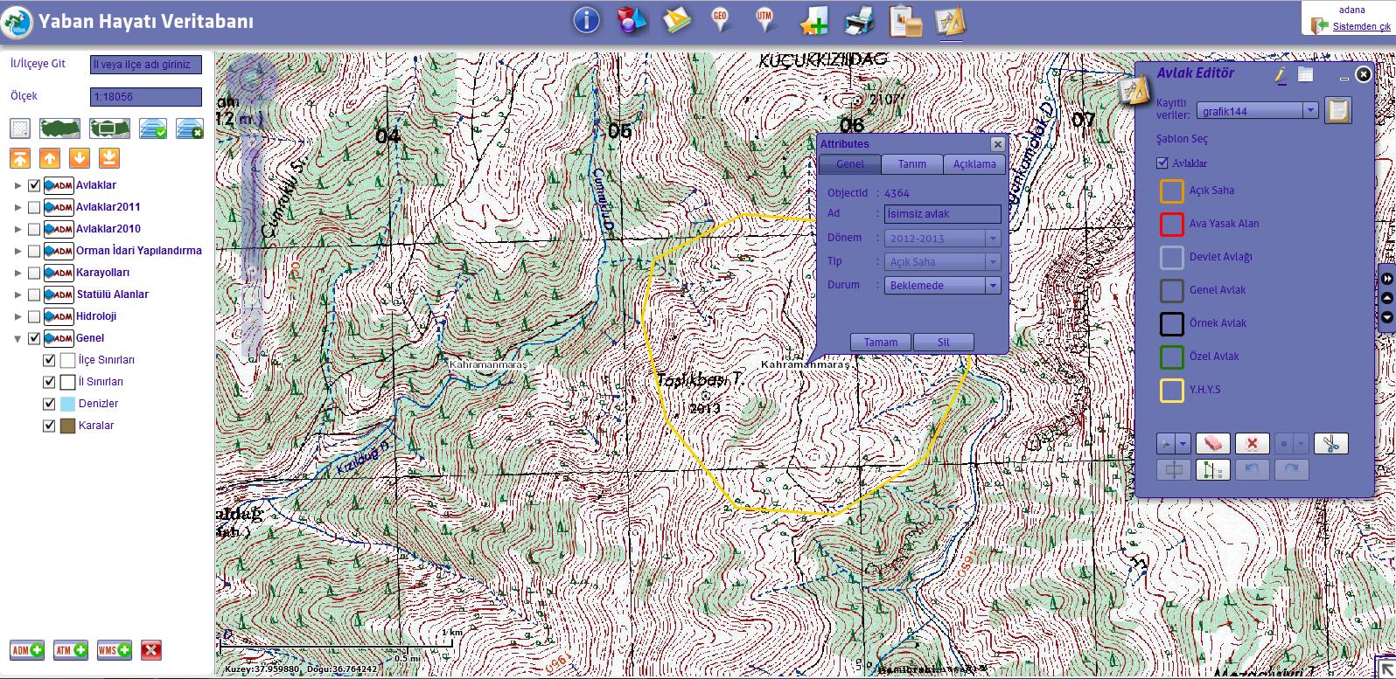Open the blue info tool icon
The image size is (1396, 679).
pos(586,19)
